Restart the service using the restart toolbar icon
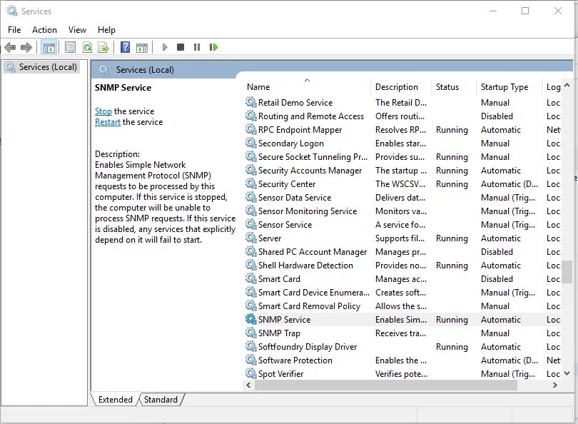The height and width of the screenshot is (424, 578). [213, 47]
